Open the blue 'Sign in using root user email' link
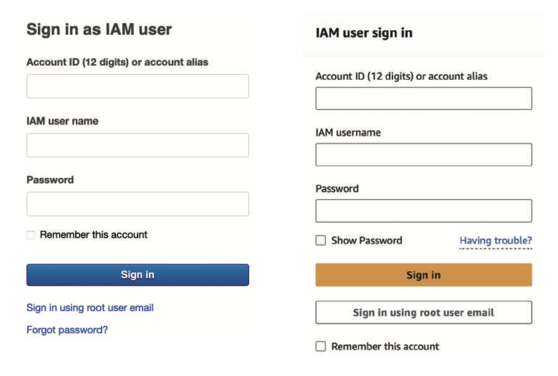The width and height of the screenshot is (558, 376). (x=90, y=308)
